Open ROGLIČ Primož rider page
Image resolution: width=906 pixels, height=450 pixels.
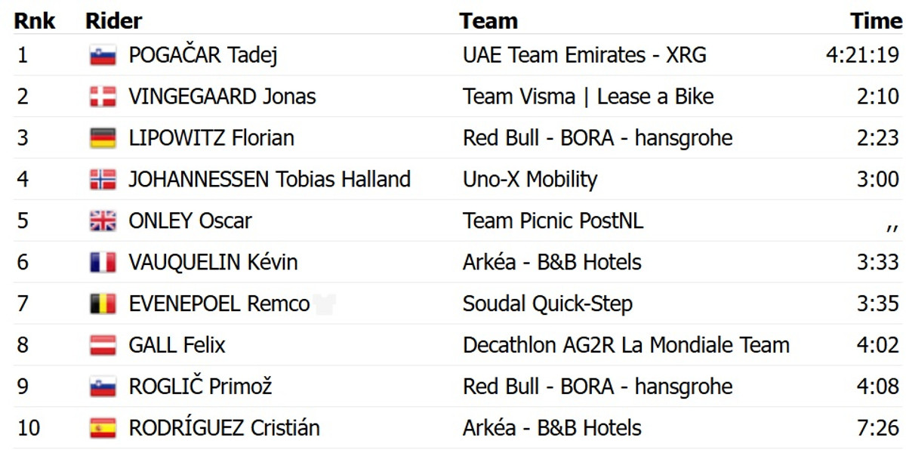coord(200,387)
